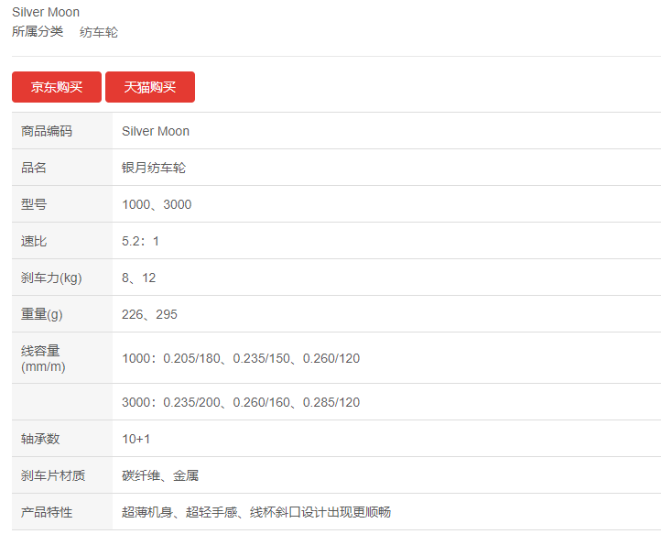Viewport: 661px width, 545px height.
Task: Click the 刹车片材质 row label
Action: coord(53,475)
